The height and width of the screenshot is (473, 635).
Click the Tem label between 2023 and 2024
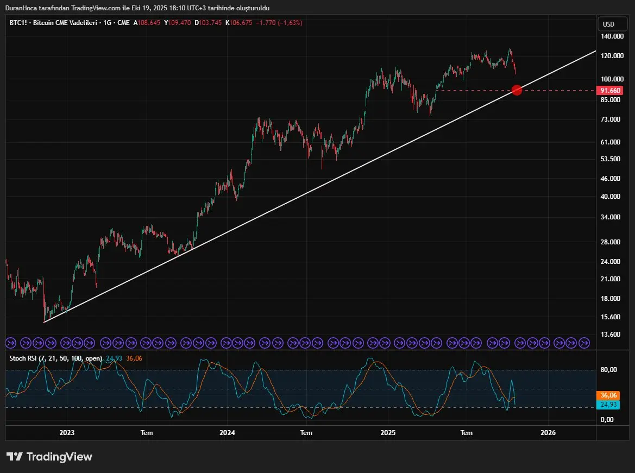tap(147, 432)
